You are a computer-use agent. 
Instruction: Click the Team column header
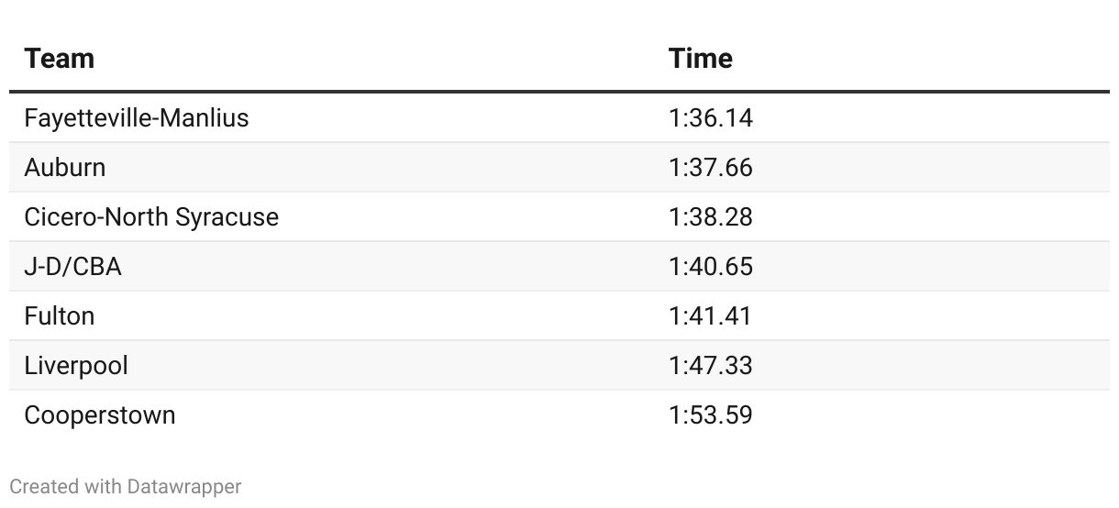pyautogui.click(x=60, y=59)
